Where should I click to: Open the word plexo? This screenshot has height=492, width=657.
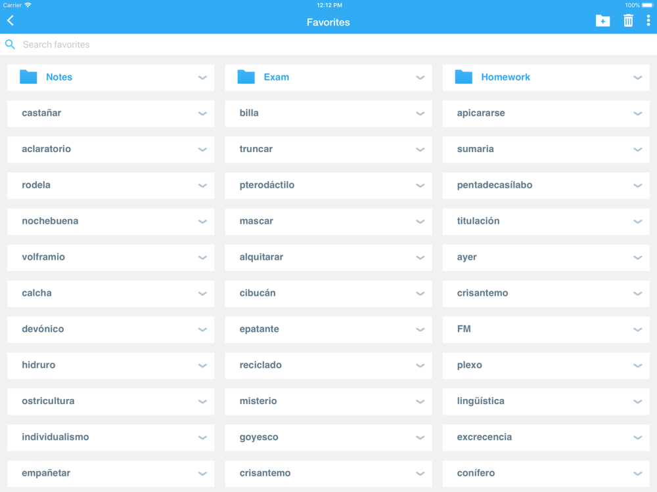point(469,365)
